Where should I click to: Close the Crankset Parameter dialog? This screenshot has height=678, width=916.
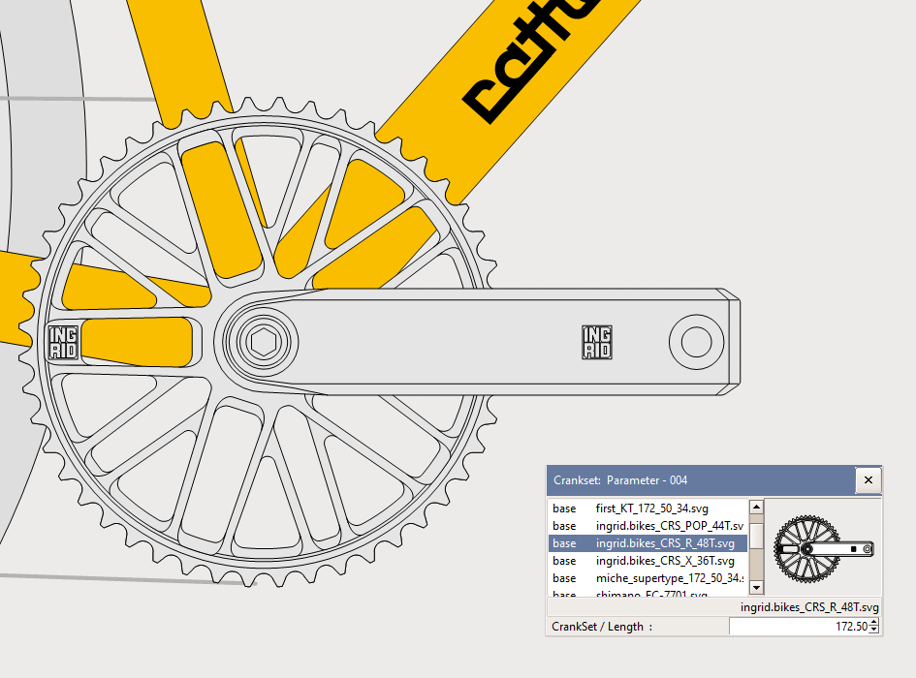coord(869,480)
